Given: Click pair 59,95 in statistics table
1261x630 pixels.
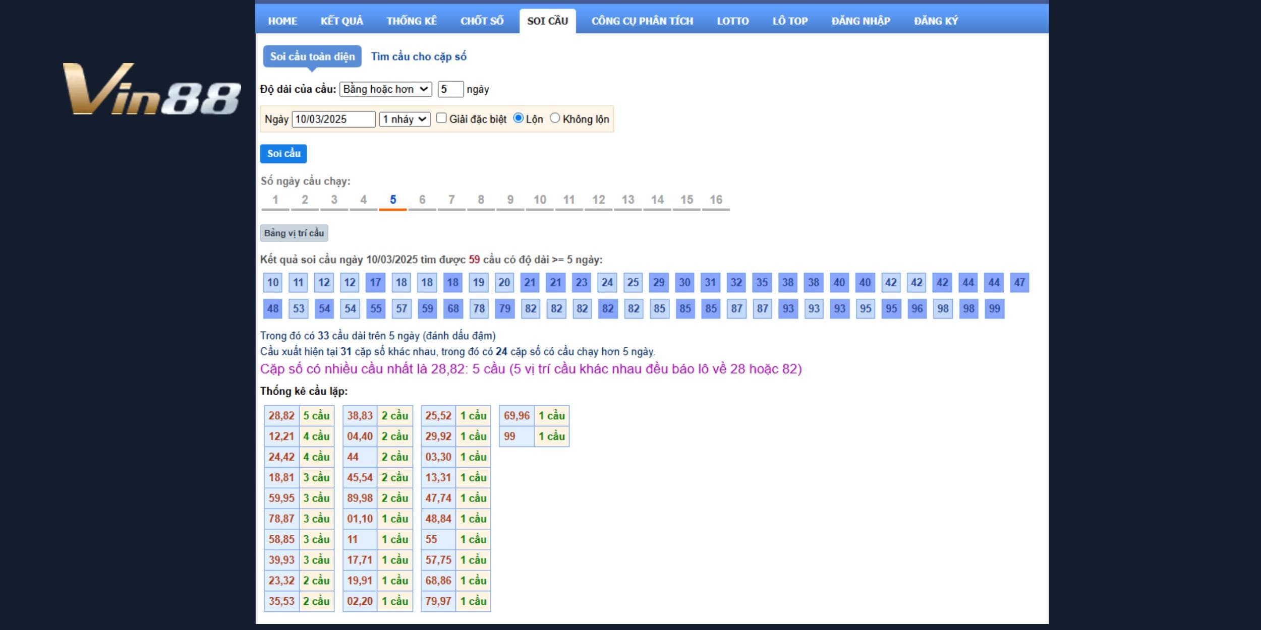Looking at the screenshot, I should tap(281, 498).
